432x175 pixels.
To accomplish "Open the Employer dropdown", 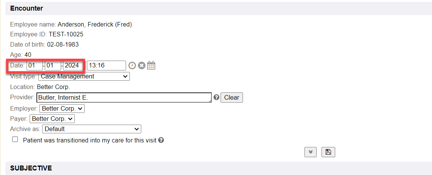I will coord(62,109).
